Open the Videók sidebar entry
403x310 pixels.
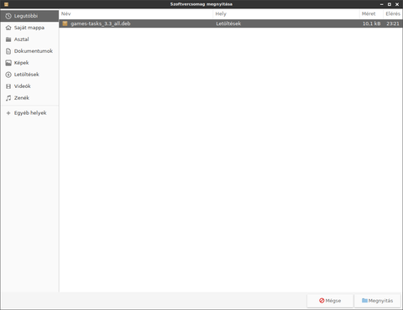(x=29, y=86)
